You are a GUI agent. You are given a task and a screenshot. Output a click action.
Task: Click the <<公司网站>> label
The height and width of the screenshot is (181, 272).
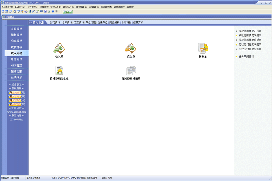click(17, 108)
